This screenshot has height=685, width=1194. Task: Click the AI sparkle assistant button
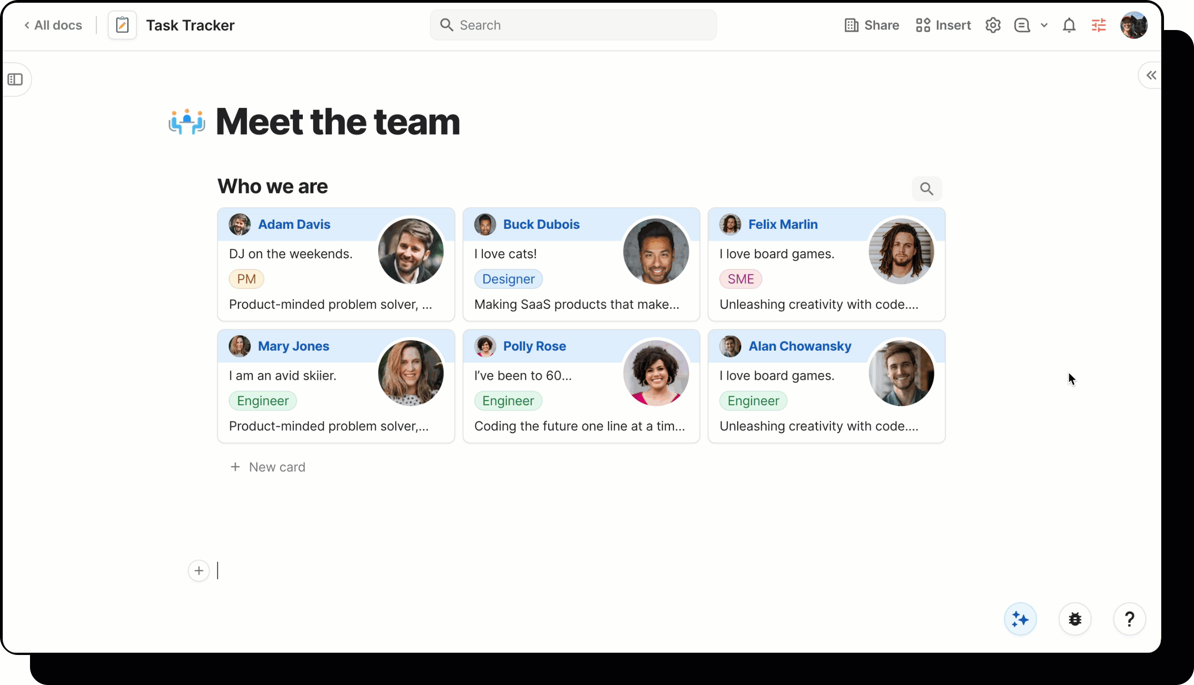click(1020, 619)
